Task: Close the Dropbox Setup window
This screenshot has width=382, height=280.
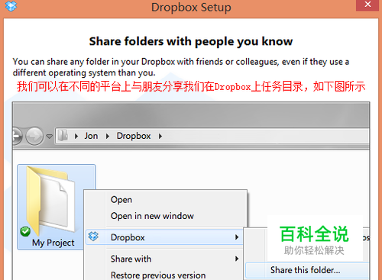Action: pos(367,5)
